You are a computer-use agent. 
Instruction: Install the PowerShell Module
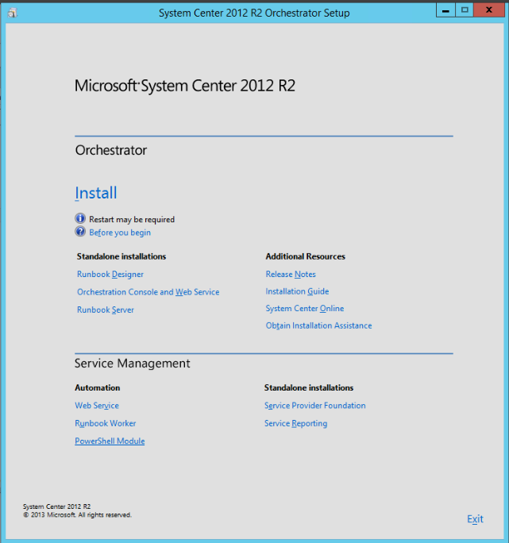pyautogui.click(x=110, y=441)
